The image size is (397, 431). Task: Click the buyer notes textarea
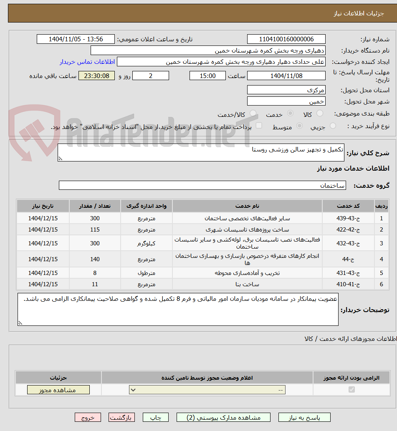click(178, 309)
